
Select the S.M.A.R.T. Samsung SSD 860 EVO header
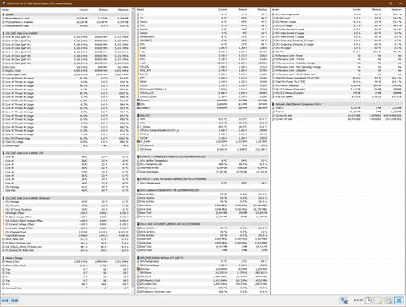pyautogui.click(x=202, y=156)
